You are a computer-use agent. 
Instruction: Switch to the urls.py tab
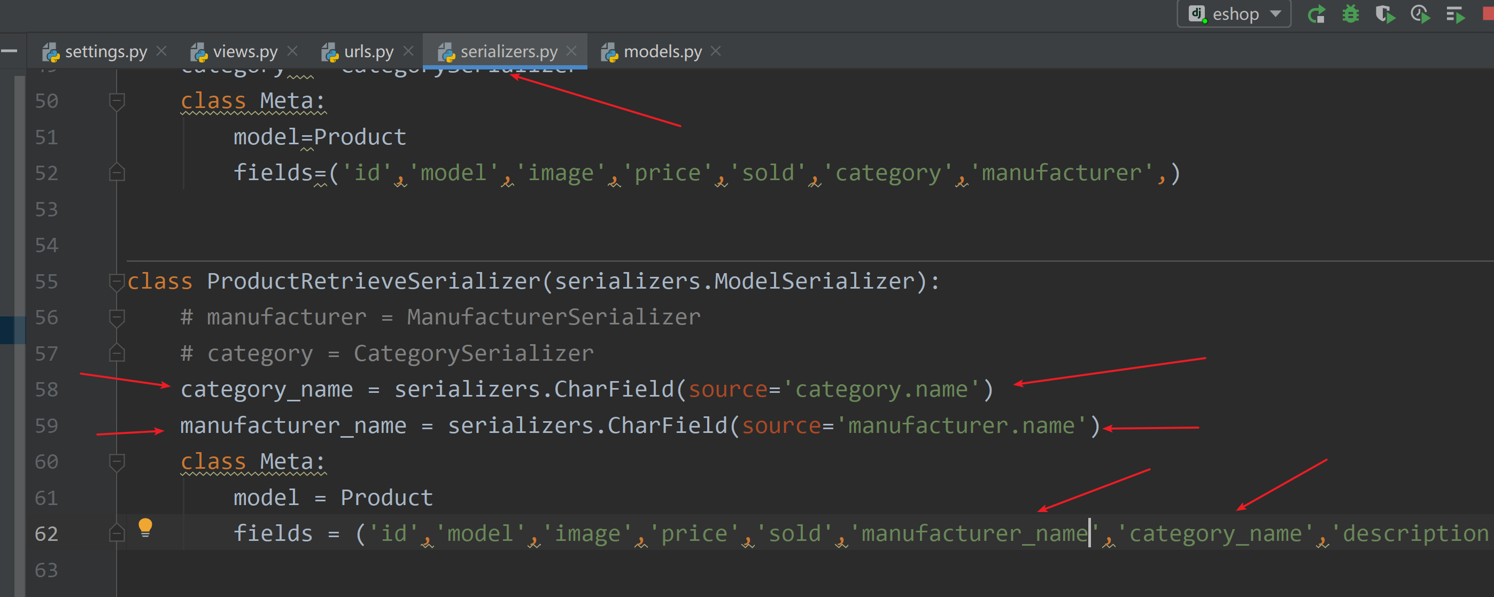tap(368, 52)
